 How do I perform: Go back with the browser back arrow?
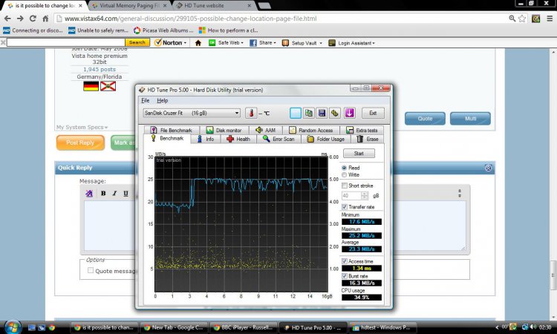click(x=8, y=19)
